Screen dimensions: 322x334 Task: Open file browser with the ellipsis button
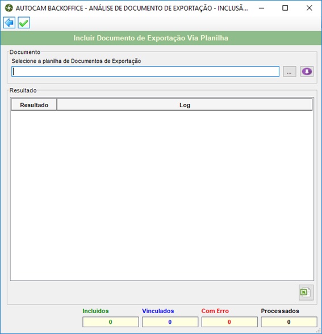290,71
